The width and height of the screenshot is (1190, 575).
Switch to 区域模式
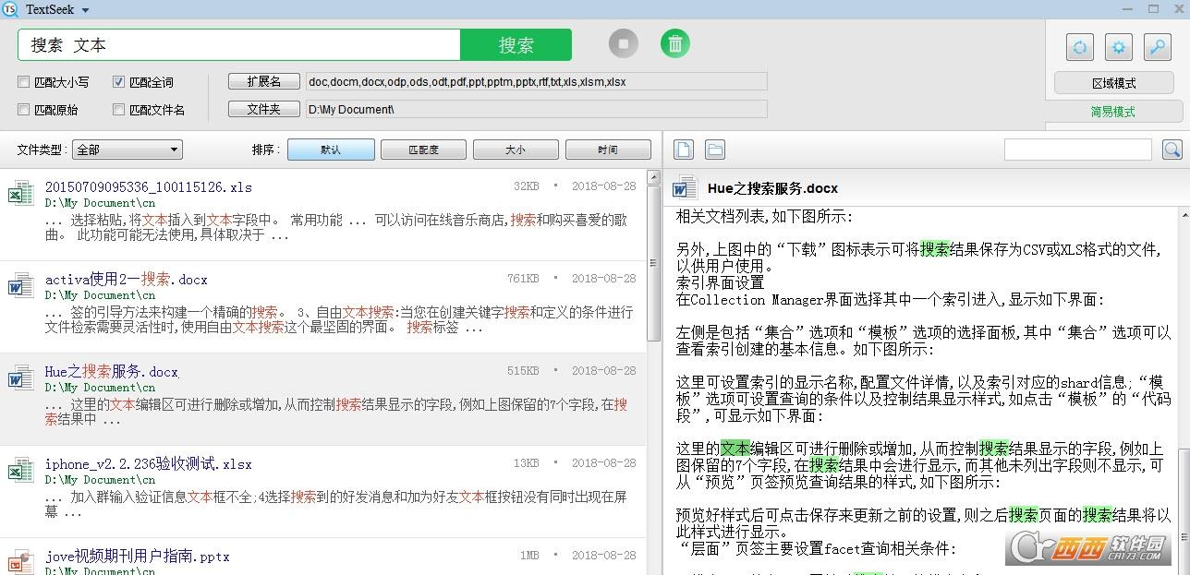tap(1112, 82)
